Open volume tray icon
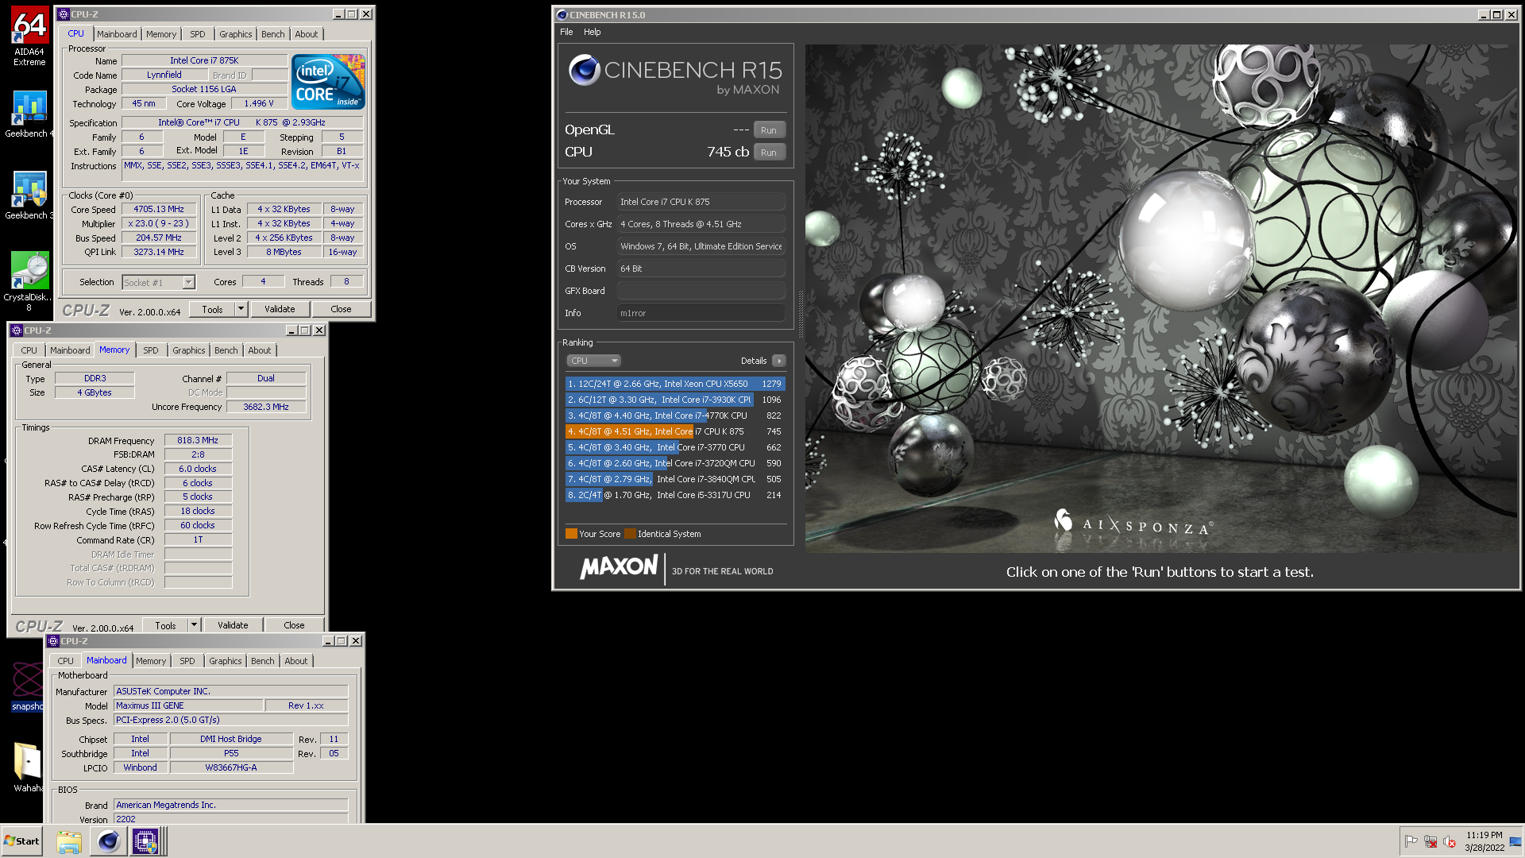The image size is (1525, 858). click(1450, 841)
